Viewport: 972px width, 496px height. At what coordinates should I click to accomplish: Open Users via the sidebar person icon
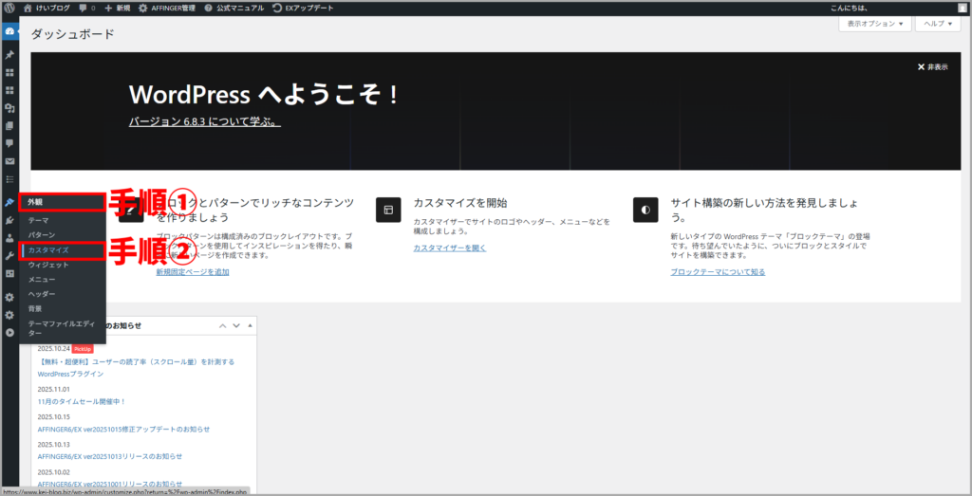tap(9, 238)
